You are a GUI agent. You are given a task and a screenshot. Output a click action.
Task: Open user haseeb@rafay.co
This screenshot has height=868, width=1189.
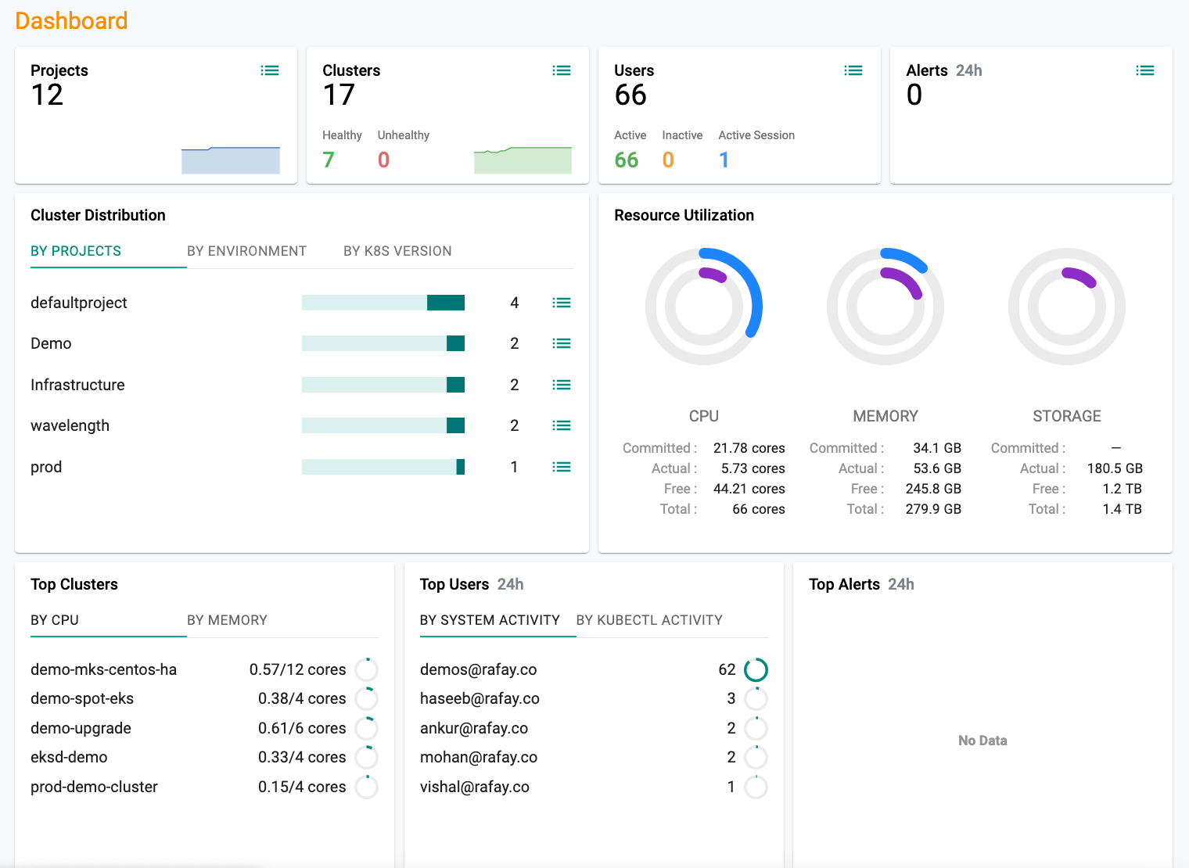point(480,698)
